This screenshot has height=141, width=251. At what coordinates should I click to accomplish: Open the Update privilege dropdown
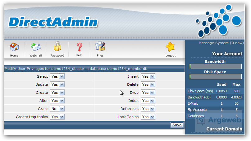57,84
